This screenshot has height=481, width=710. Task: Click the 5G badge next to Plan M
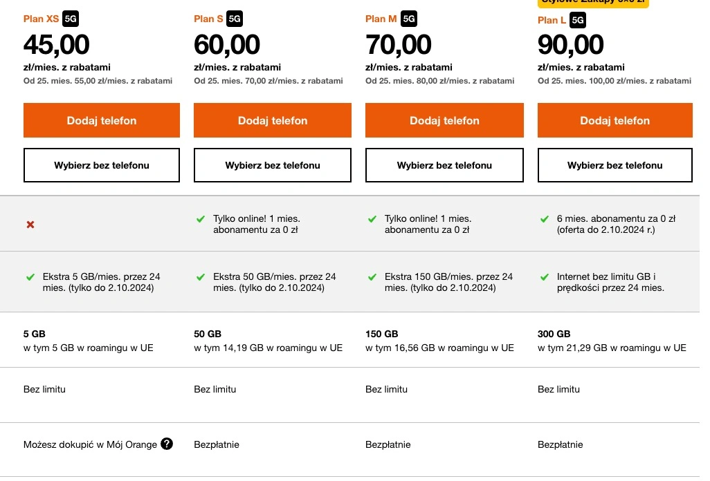[x=409, y=19]
